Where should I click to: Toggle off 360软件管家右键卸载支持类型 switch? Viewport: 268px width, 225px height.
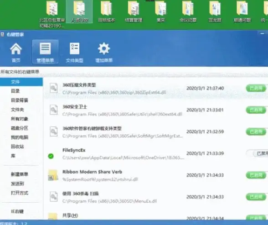click(x=256, y=132)
